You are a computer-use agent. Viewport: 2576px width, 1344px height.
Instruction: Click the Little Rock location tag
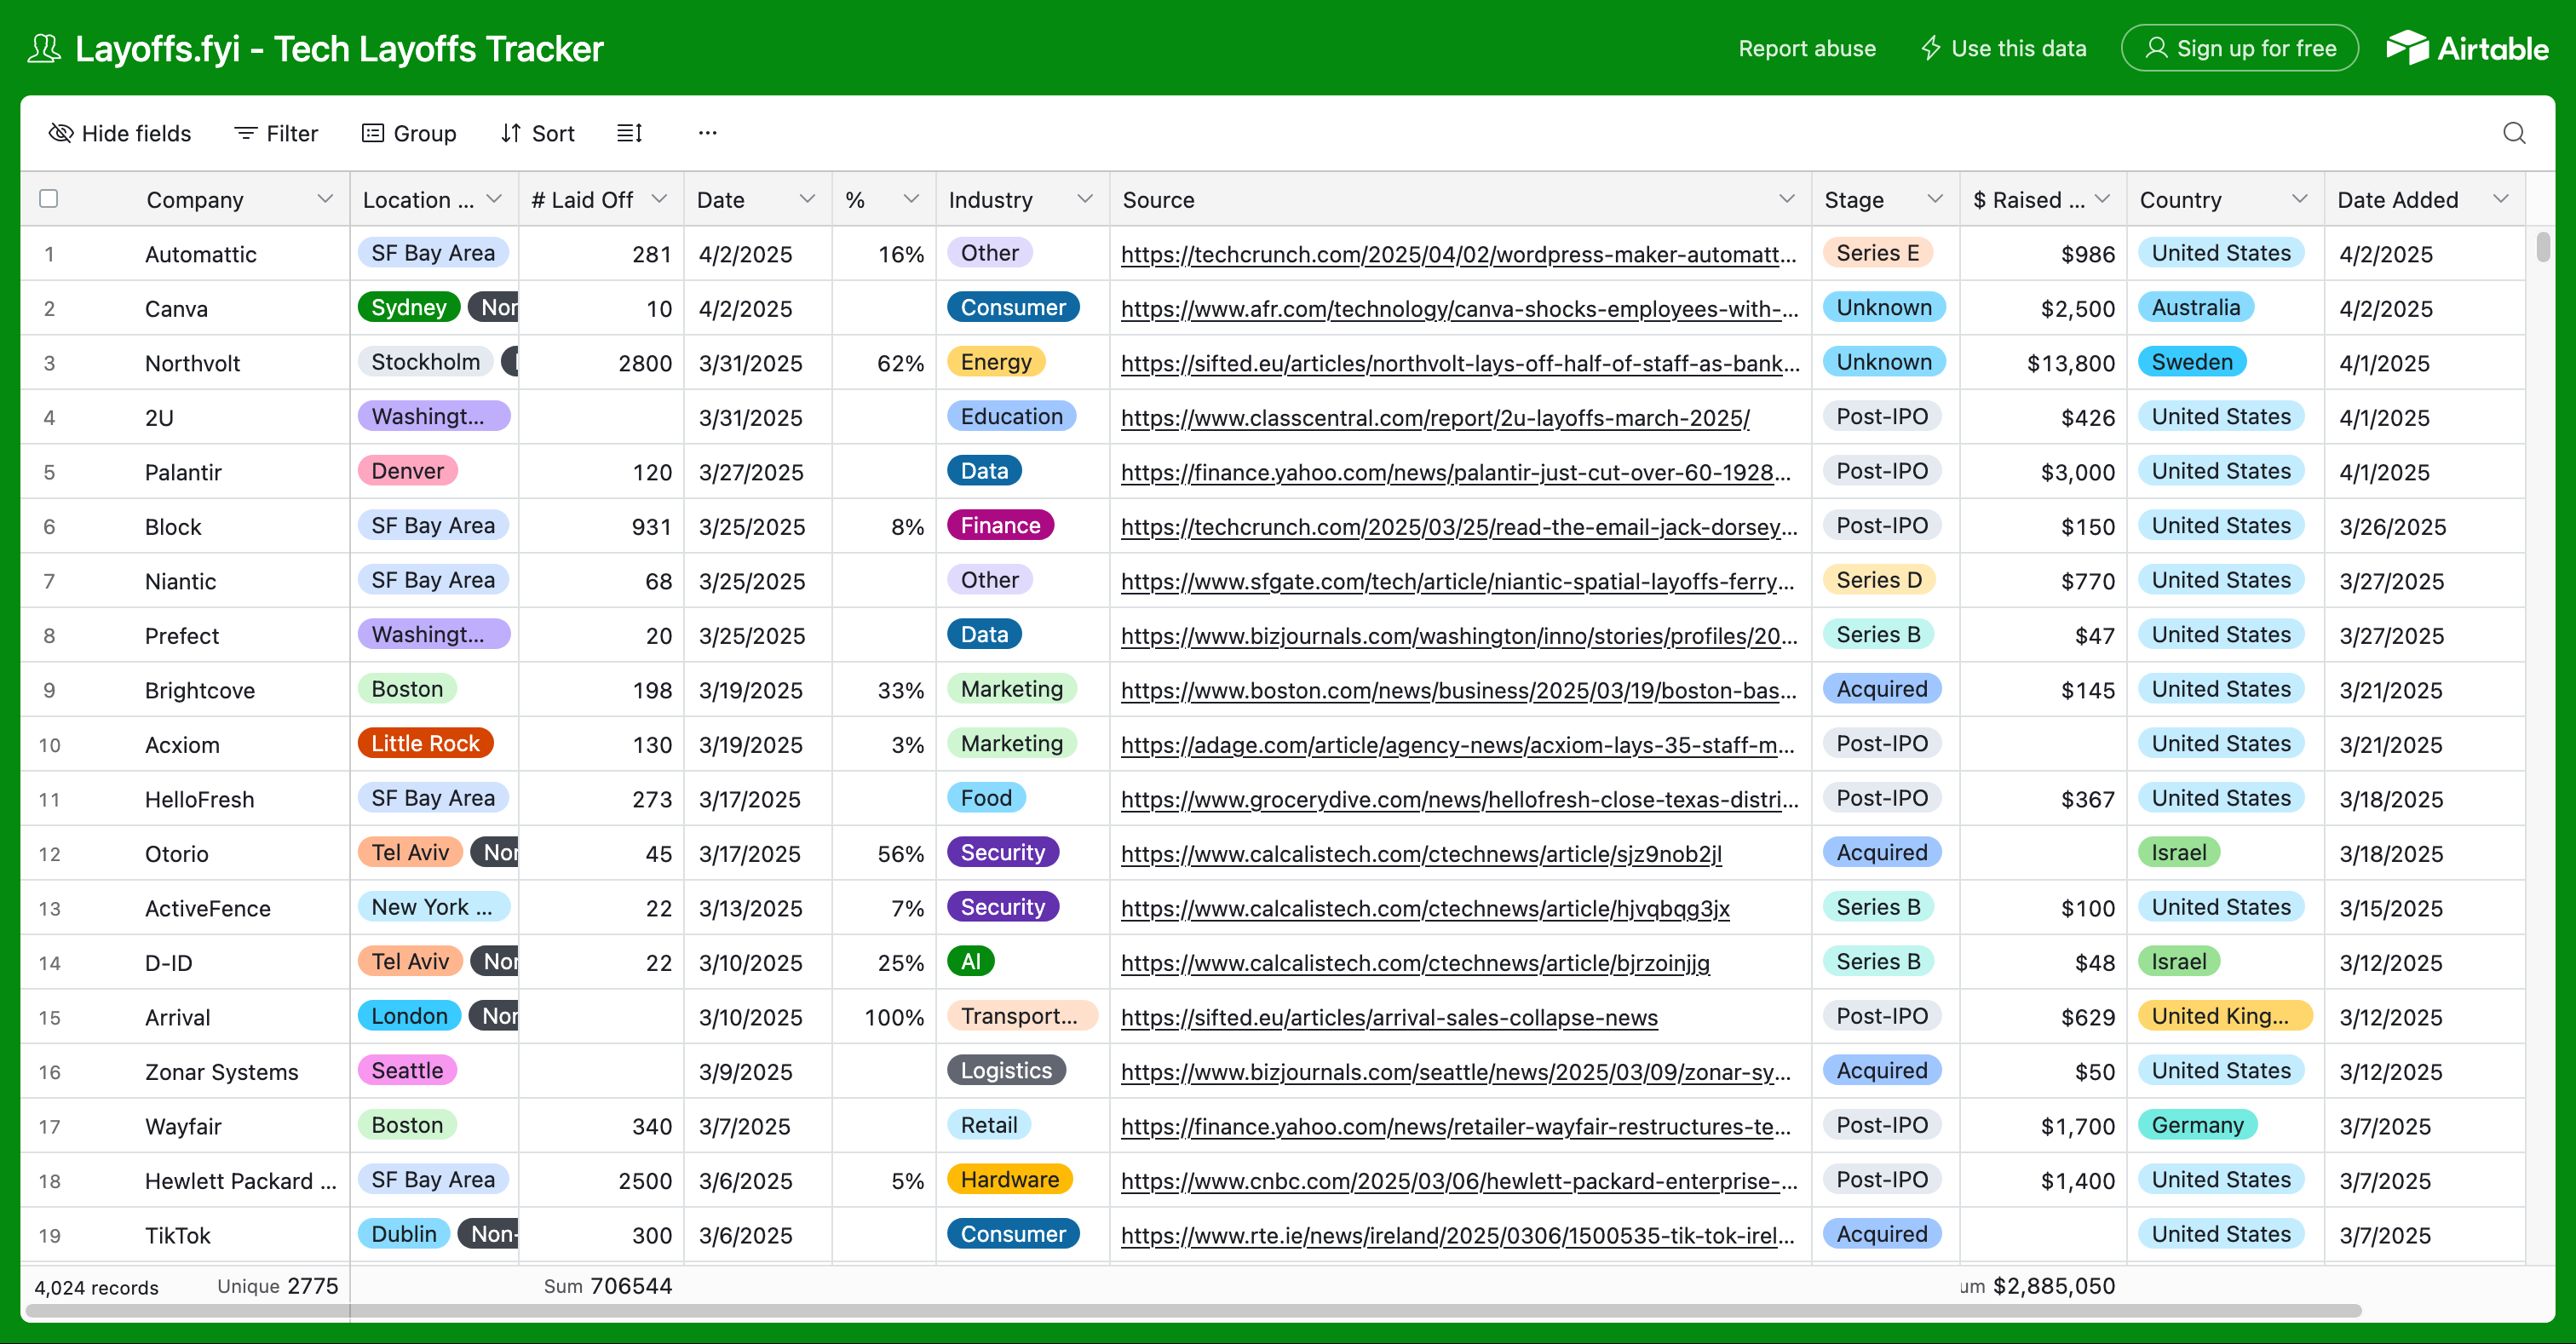pos(425,743)
